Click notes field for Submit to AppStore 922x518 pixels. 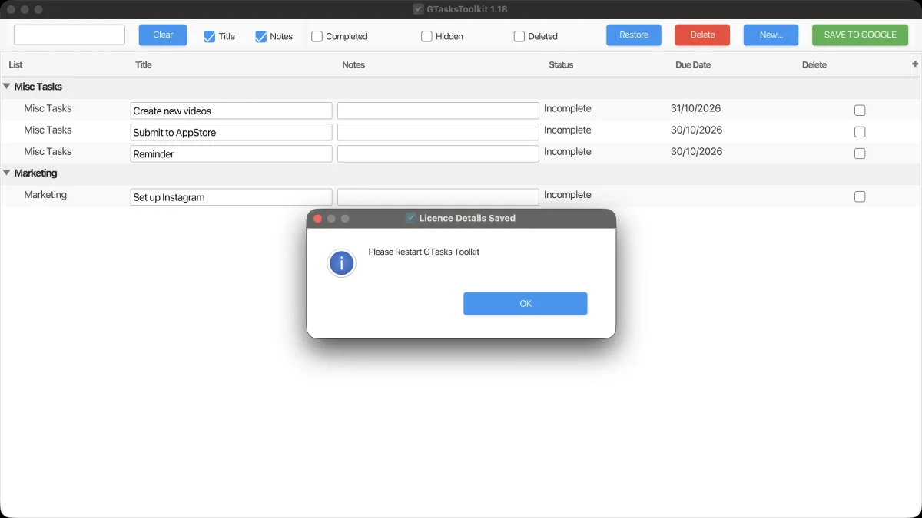point(438,132)
